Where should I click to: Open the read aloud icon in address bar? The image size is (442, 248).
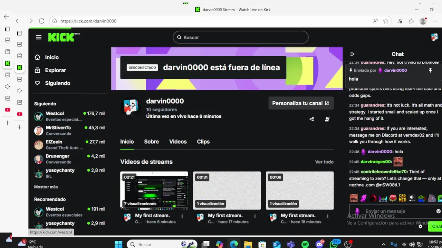(375, 21)
